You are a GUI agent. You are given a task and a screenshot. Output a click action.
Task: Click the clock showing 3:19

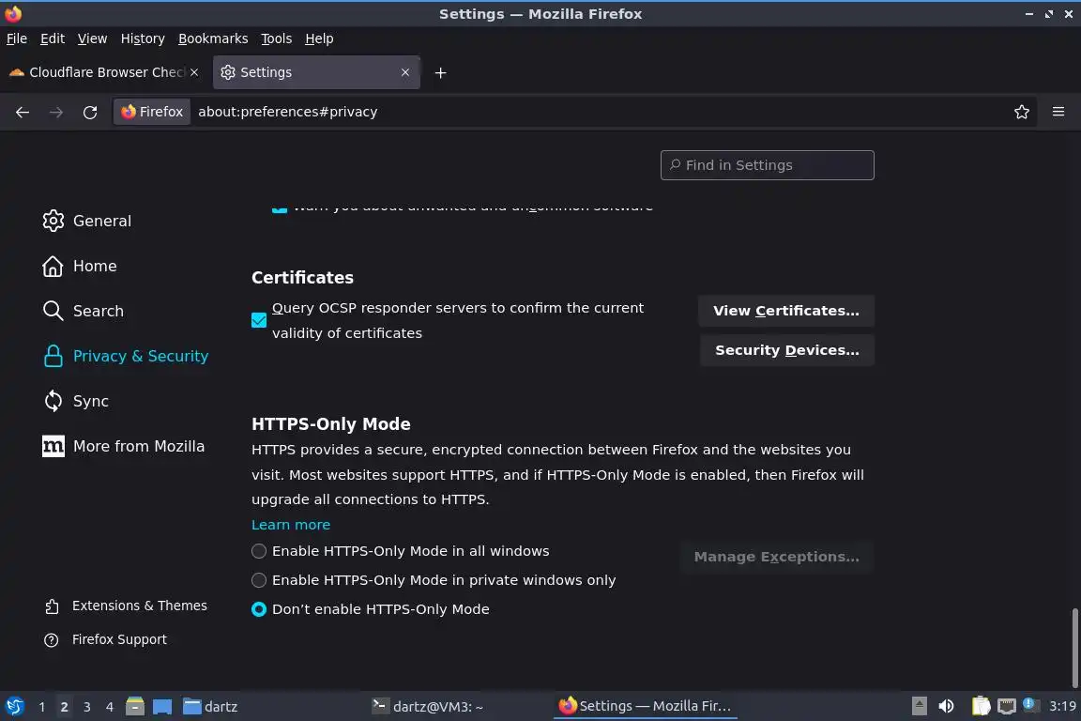point(1062,706)
